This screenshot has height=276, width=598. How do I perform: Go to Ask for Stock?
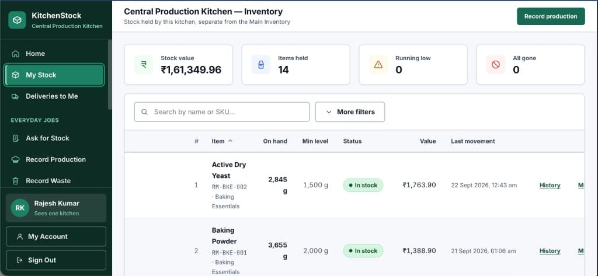pos(54,138)
